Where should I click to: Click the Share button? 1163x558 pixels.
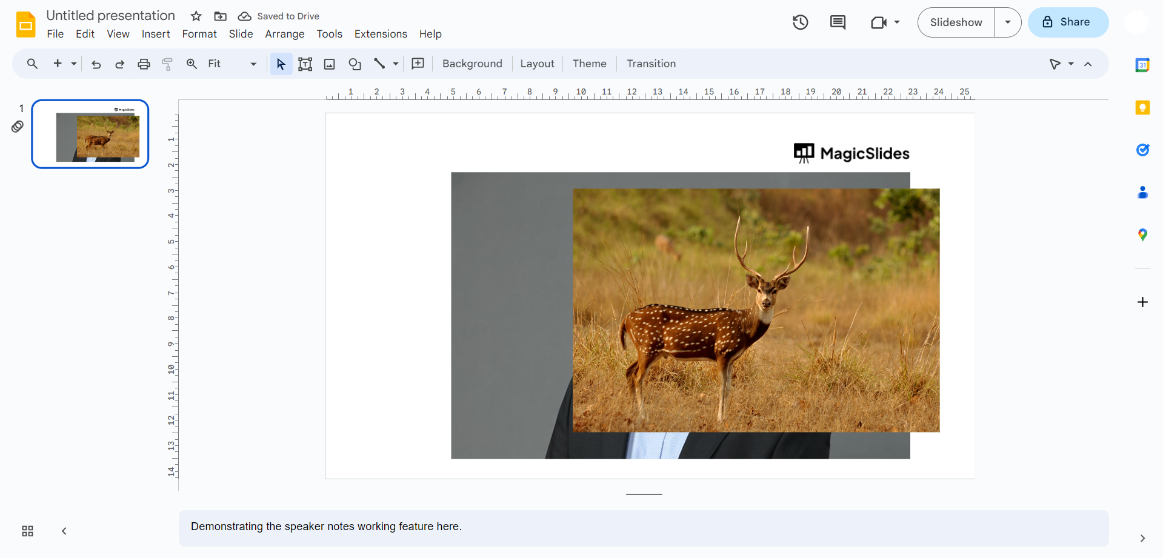1068,22
